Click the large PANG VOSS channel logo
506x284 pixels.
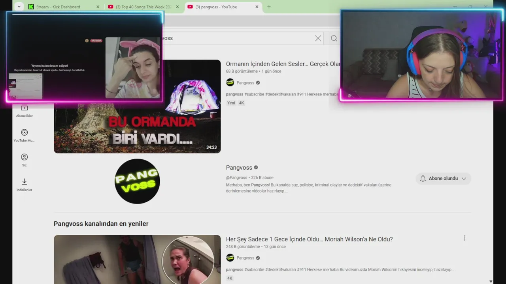(137, 181)
